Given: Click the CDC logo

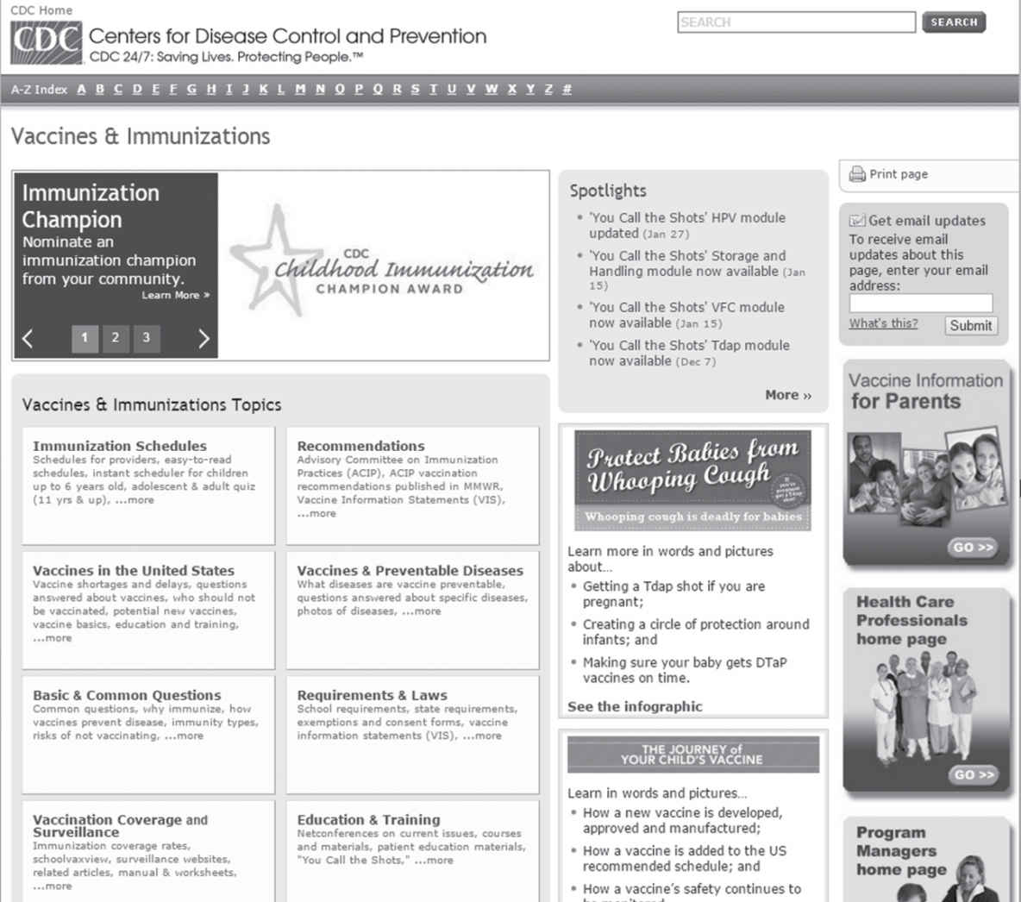Looking at the screenshot, I should point(47,42).
